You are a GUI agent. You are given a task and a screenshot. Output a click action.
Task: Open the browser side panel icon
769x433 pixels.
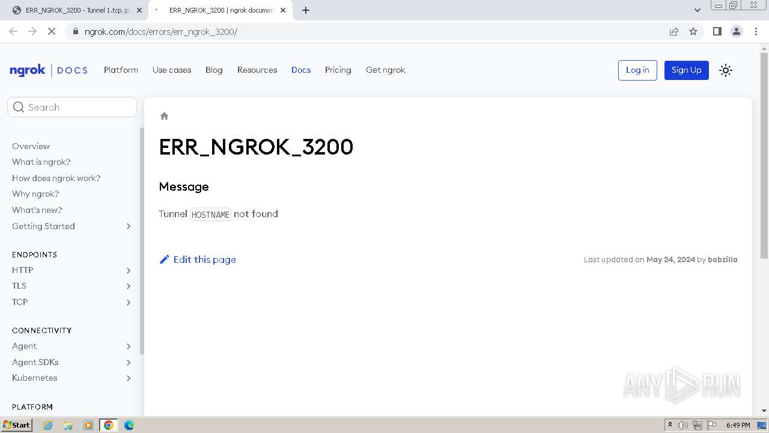[x=717, y=31]
